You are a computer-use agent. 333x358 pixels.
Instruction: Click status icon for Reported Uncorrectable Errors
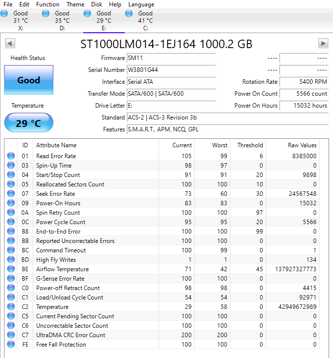click(x=11, y=240)
